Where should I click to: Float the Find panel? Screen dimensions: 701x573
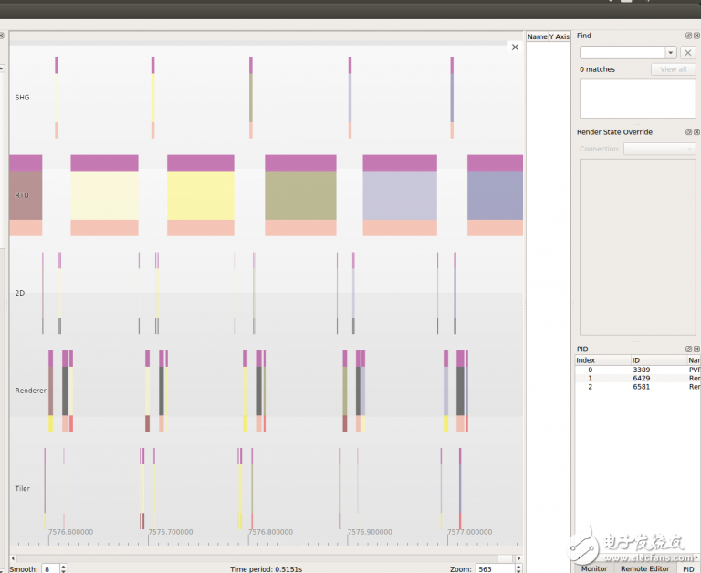pos(688,36)
